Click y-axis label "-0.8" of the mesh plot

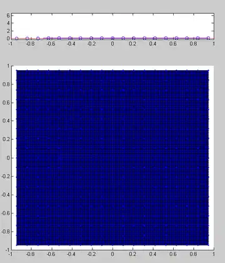(x=6, y=232)
